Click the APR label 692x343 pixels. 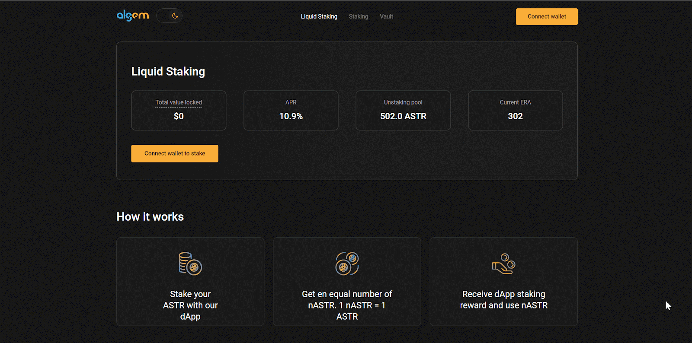click(x=291, y=102)
